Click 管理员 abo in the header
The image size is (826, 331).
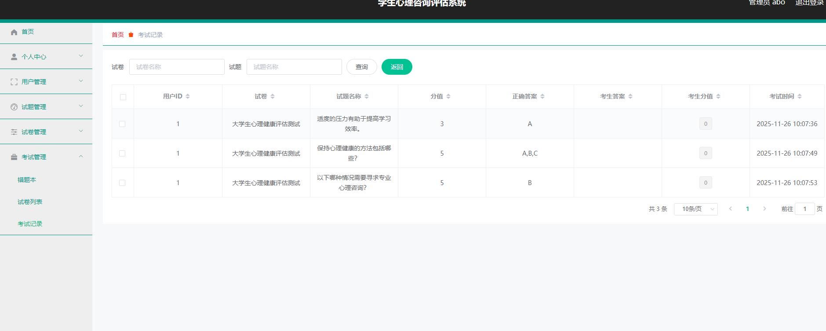pos(767,3)
